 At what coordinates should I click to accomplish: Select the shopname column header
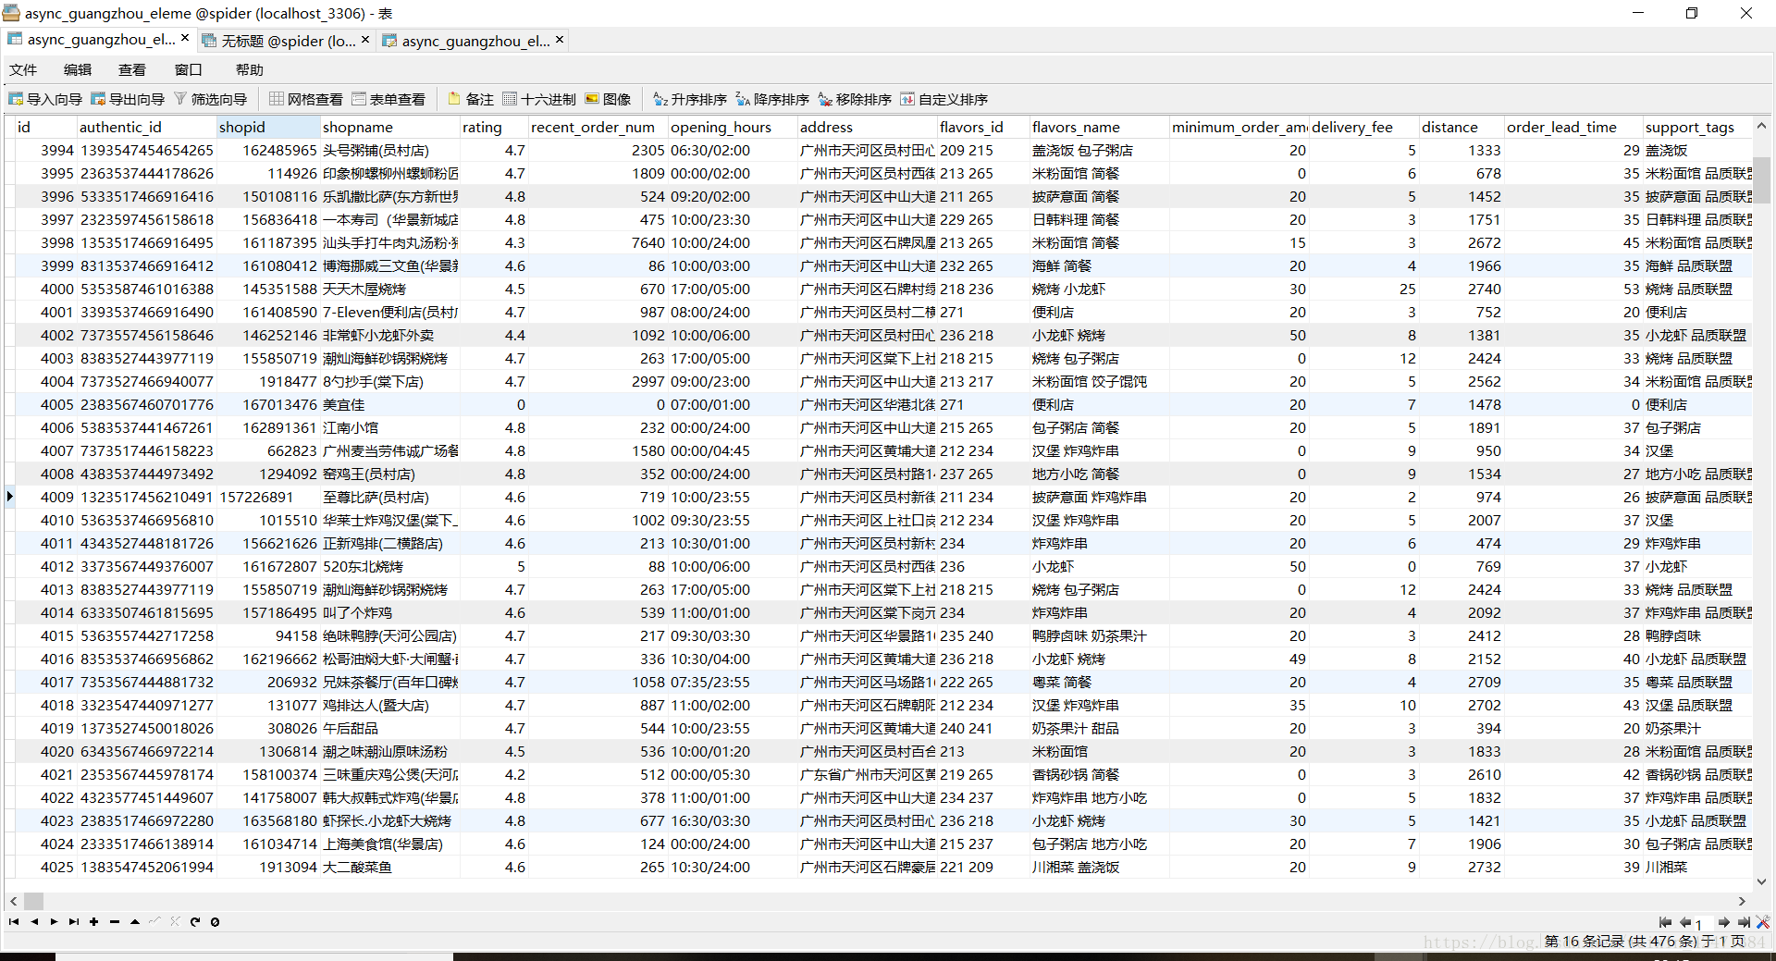[x=390, y=128]
